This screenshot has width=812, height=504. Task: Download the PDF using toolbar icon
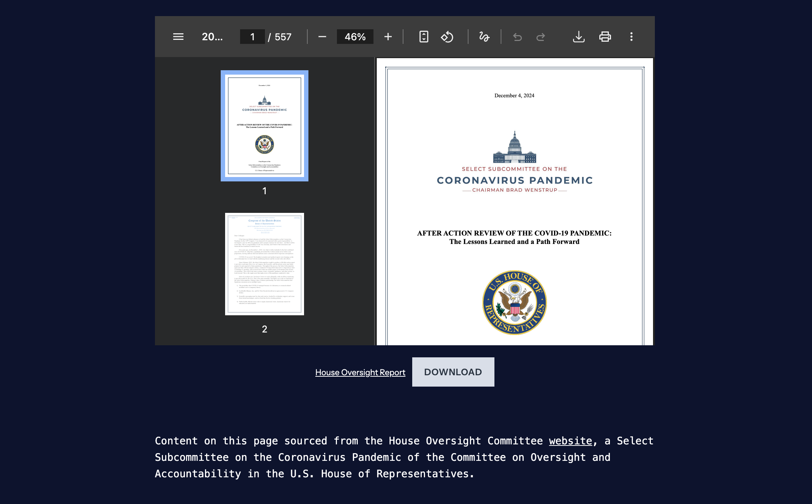point(578,37)
